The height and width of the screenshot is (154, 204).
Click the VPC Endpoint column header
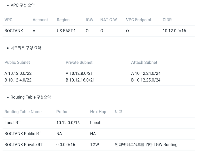(139, 20)
